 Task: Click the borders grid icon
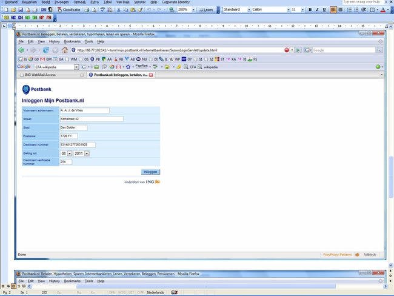[x=372, y=10]
